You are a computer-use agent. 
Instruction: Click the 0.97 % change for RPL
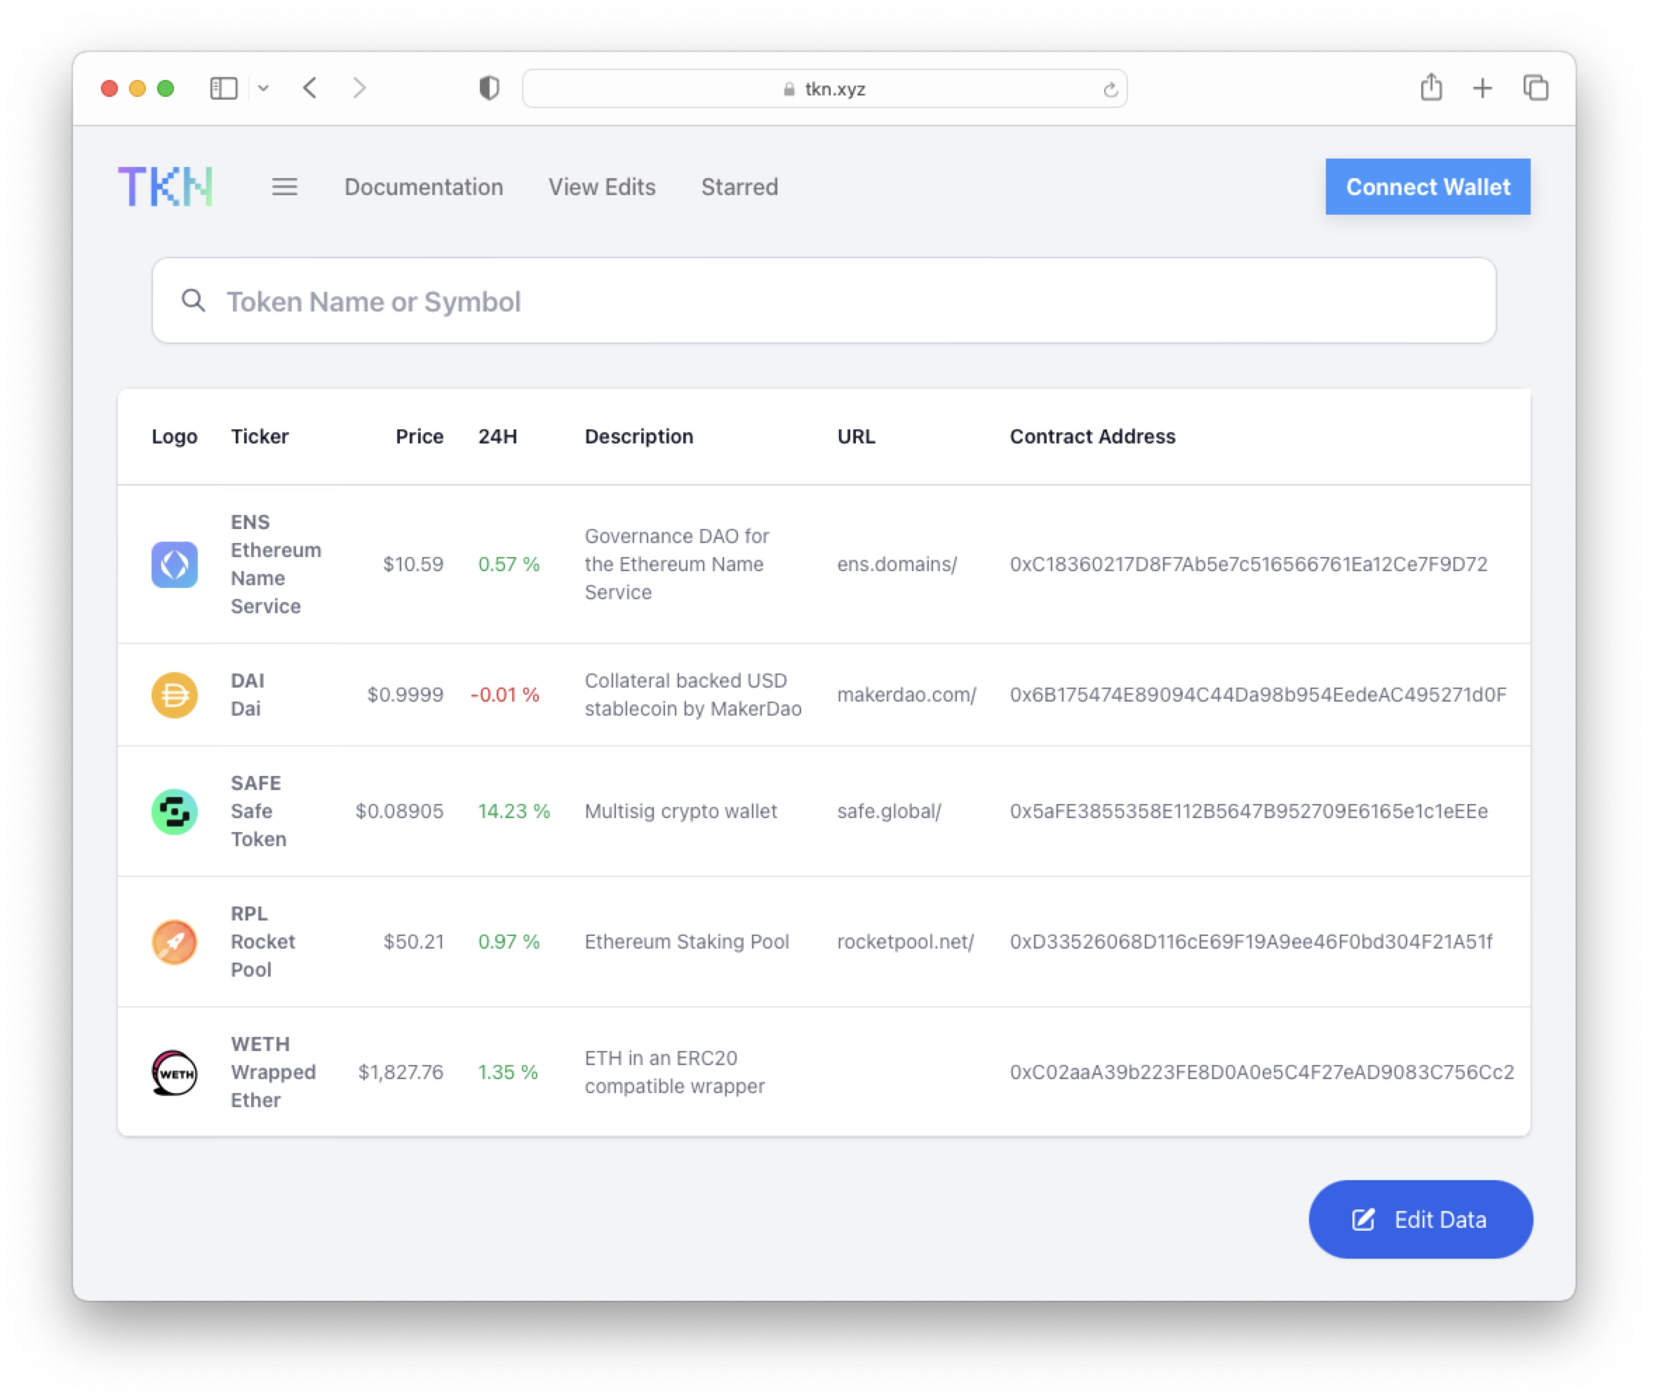coord(509,942)
